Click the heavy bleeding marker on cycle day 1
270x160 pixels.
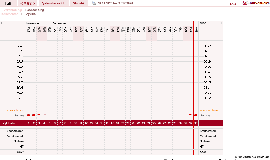click(29, 115)
